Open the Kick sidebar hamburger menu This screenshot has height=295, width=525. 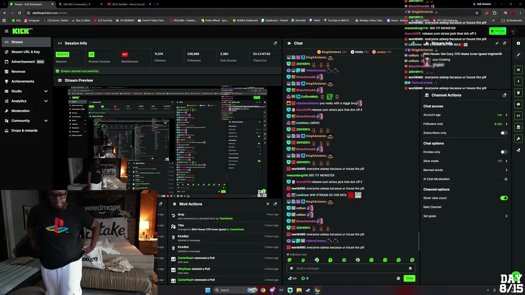tap(7, 31)
